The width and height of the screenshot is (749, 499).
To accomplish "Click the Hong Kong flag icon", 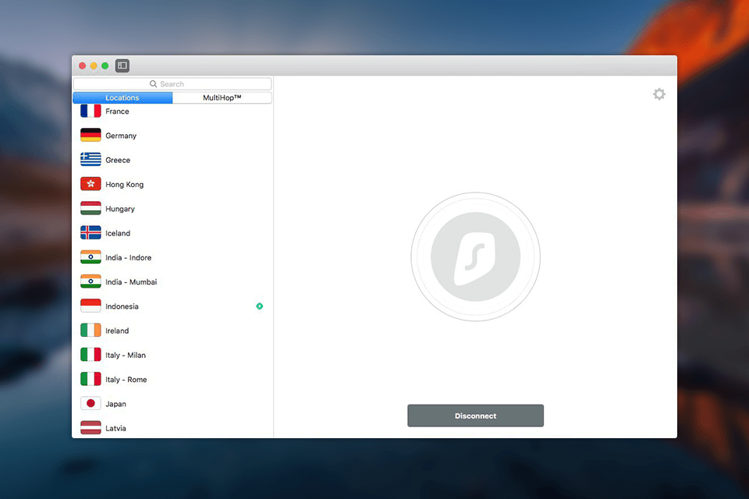I will point(91,184).
